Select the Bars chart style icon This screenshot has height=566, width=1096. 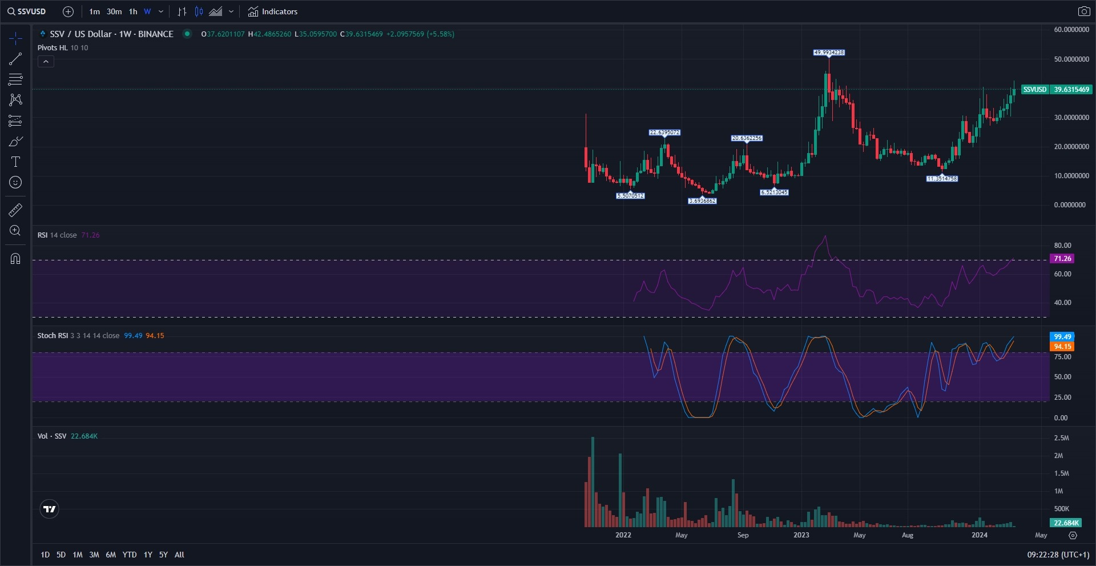(x=182, y=11)
